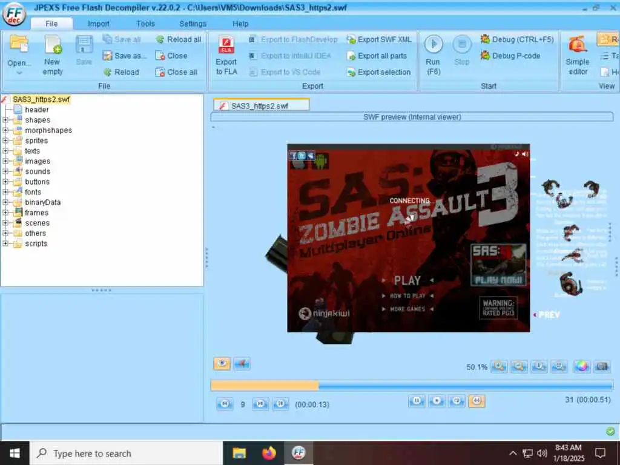Open the dropdown arrow under Open

pyautogui.click(x=19, y=73)
